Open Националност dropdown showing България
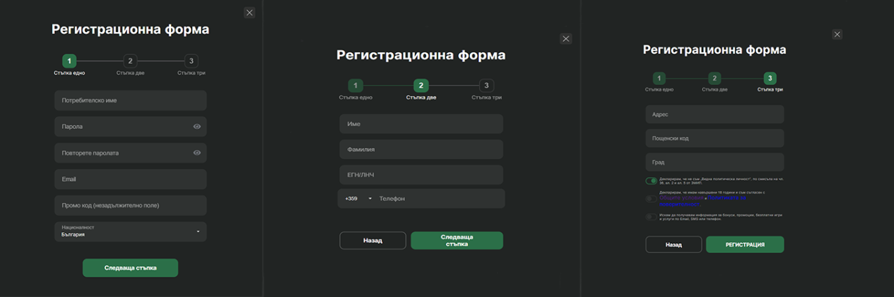 coord(131,231)
